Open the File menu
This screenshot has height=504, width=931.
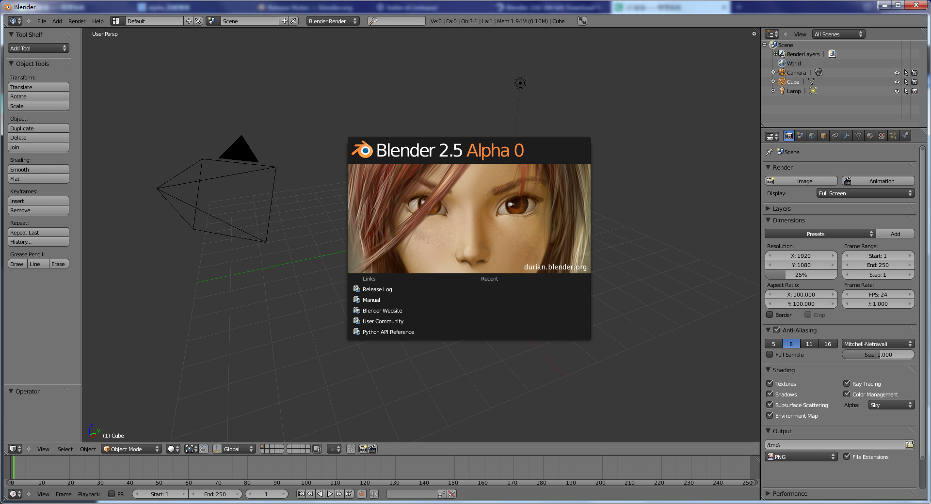coord(42,21)
